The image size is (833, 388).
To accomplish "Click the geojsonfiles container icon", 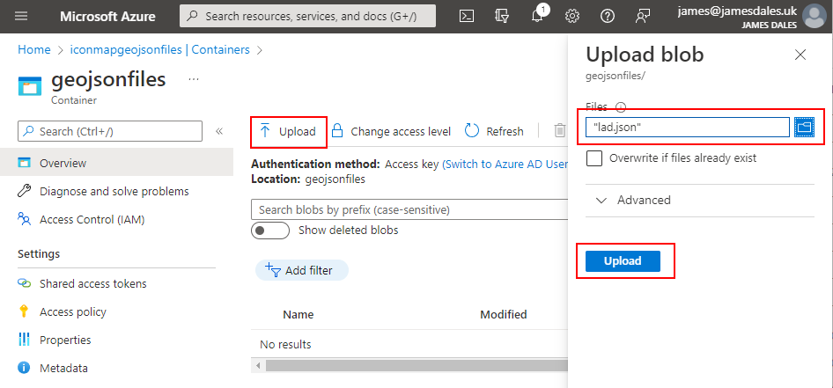I will click(x=30, y=85).
